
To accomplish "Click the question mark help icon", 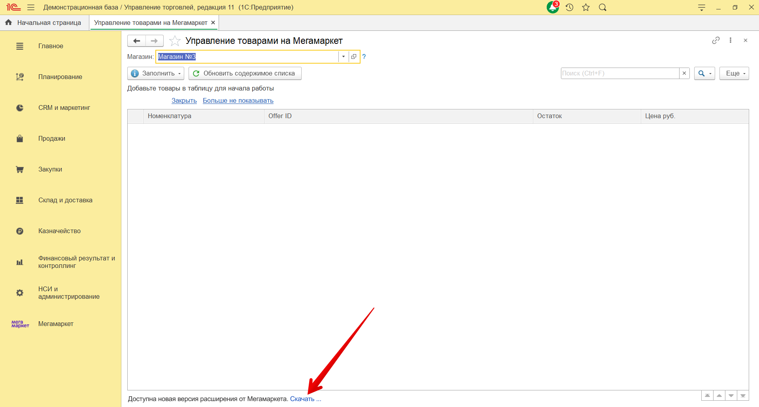I will (x=364, y=57).
